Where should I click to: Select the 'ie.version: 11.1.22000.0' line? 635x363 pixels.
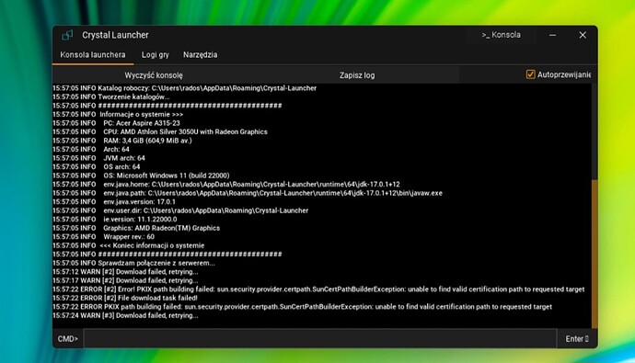115,220
